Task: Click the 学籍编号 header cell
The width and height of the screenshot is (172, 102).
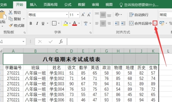Action: pos(13,68)
